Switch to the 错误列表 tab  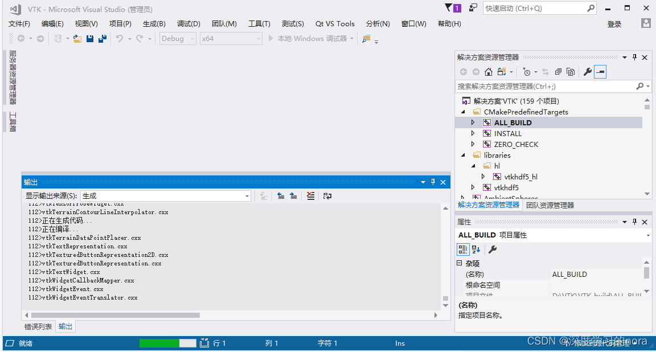click(x=38, y=327)
